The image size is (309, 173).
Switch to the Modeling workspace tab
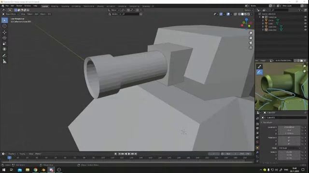[x=55, y=6]
